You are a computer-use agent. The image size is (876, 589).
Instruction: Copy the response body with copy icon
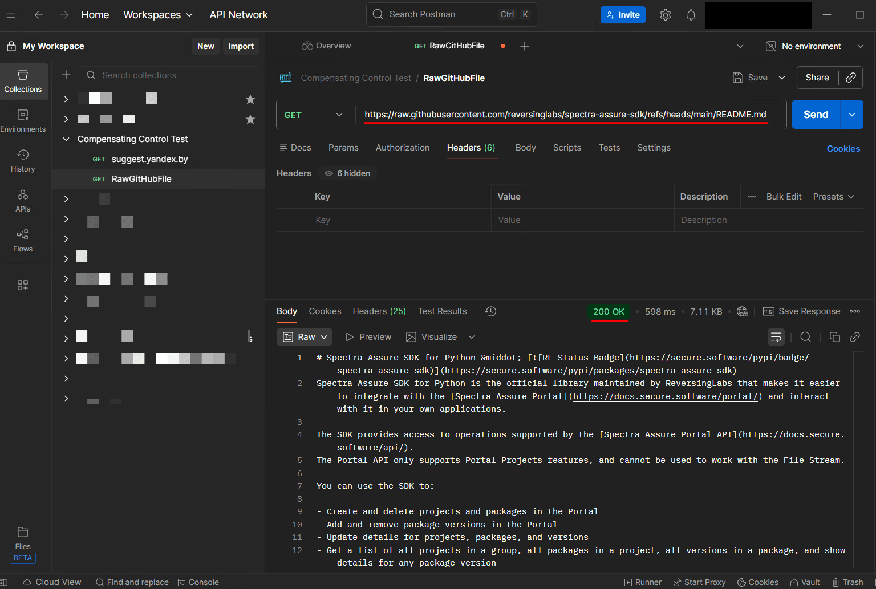pyautogui.click(x=834, y=337)
